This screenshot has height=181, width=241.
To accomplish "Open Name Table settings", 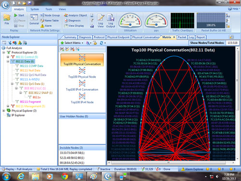I will click(x=50, y=20).
